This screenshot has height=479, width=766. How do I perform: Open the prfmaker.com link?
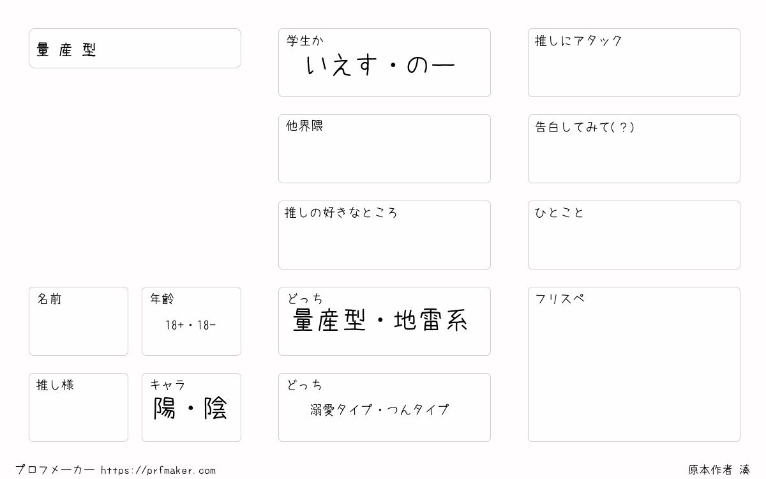point(158,471)
